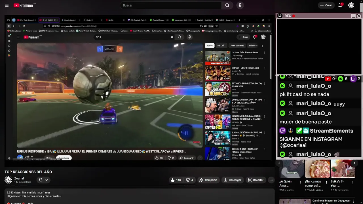Click the chip row right arrow after 'Videos'
363x204 pixels.
[262, 46]
